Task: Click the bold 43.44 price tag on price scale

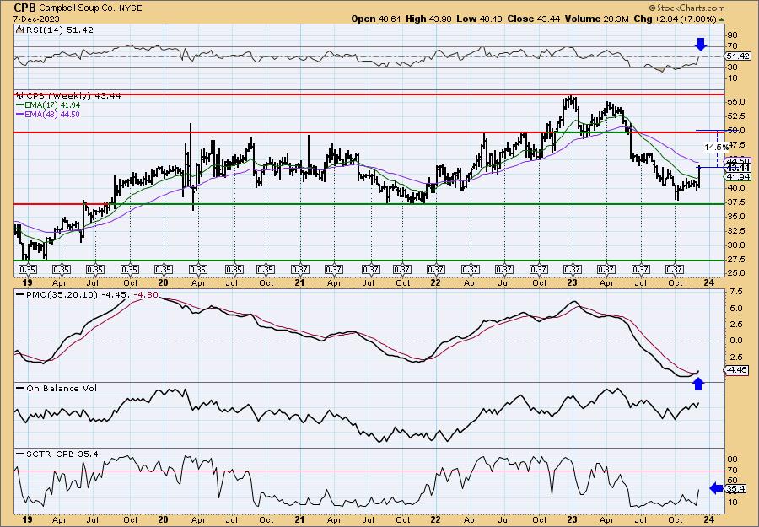Action: 738,168
